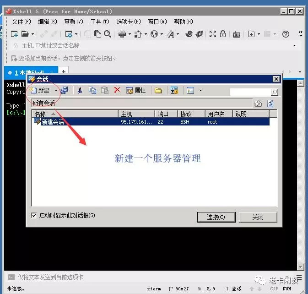Open the 窗口(W) menu
This screenshot has height=294, width=308.
pos(157,22)
